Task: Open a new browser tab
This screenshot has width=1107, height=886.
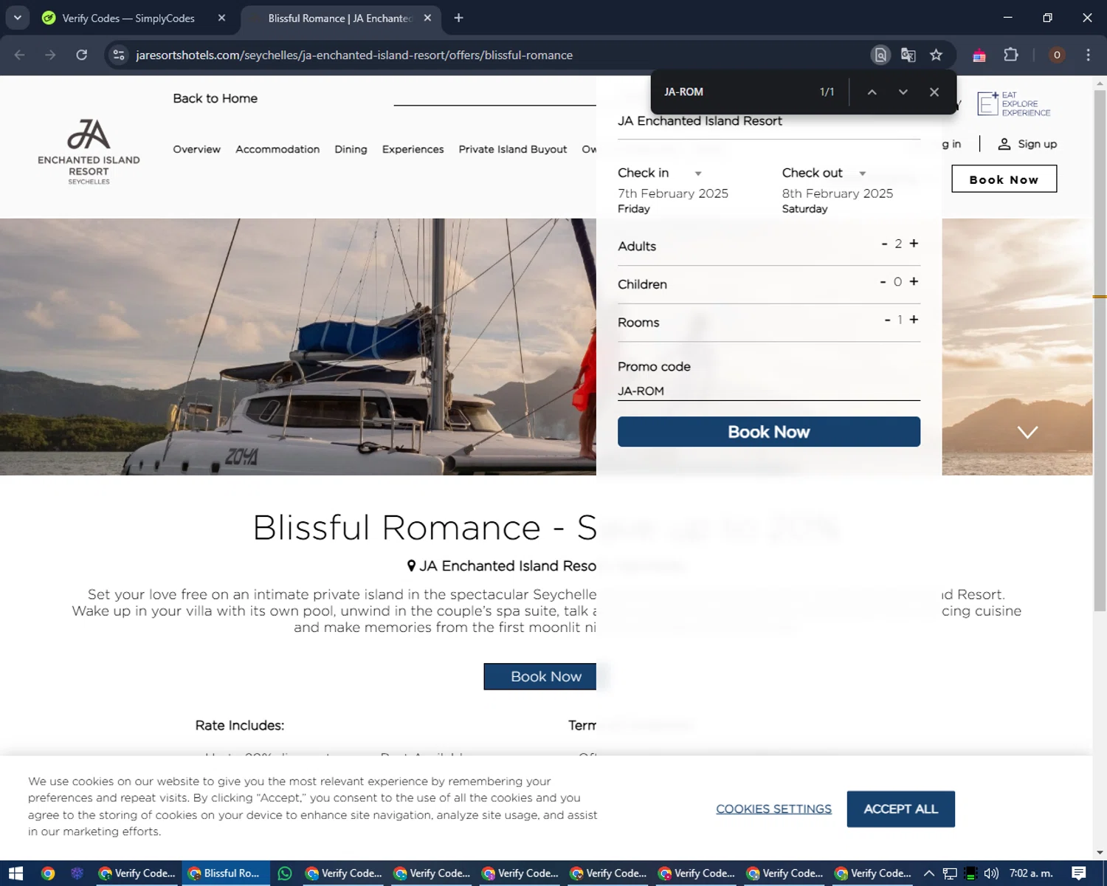Action: click(459, 18)
